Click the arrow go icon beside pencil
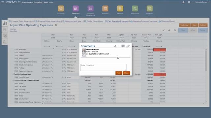Screen dimensions: 211x118 [x=169, y=30]
